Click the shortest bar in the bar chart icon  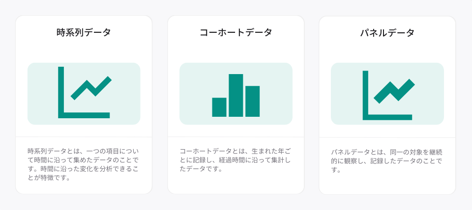tap(219, 107)
